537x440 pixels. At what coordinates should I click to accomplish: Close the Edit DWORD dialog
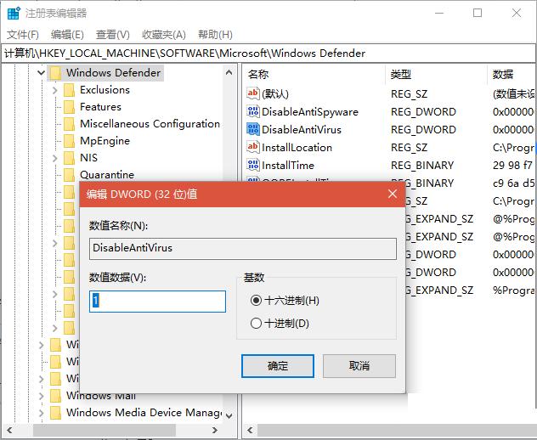coord(393,195)
